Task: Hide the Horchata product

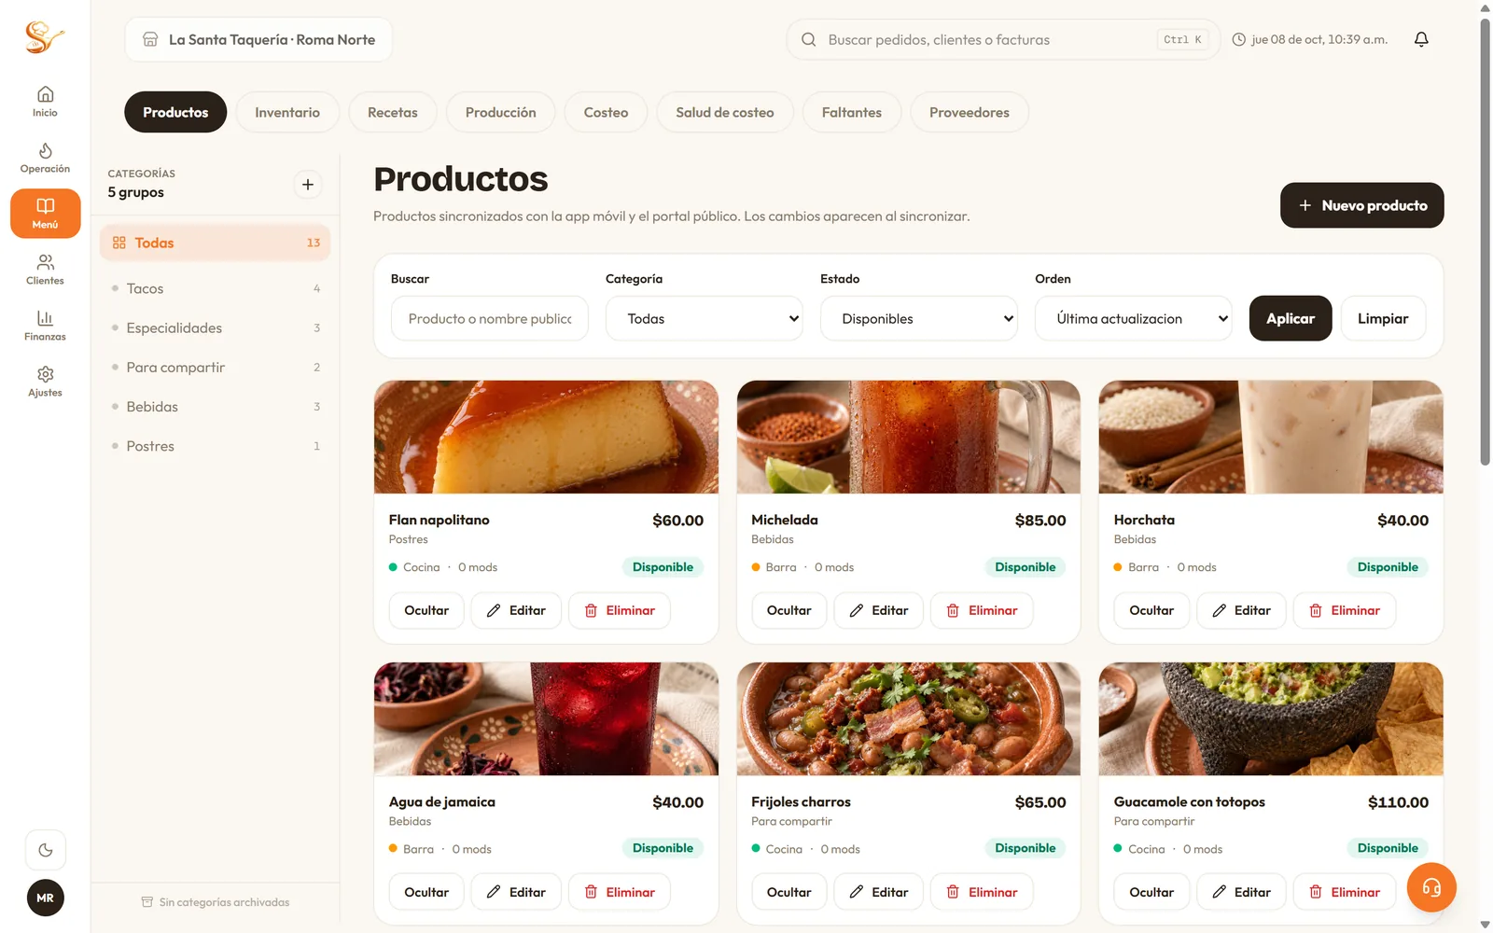Action: (x=1151, y=610)
